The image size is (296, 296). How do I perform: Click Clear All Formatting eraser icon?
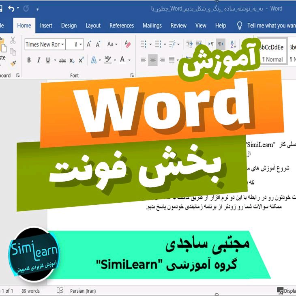pos(128,44)
